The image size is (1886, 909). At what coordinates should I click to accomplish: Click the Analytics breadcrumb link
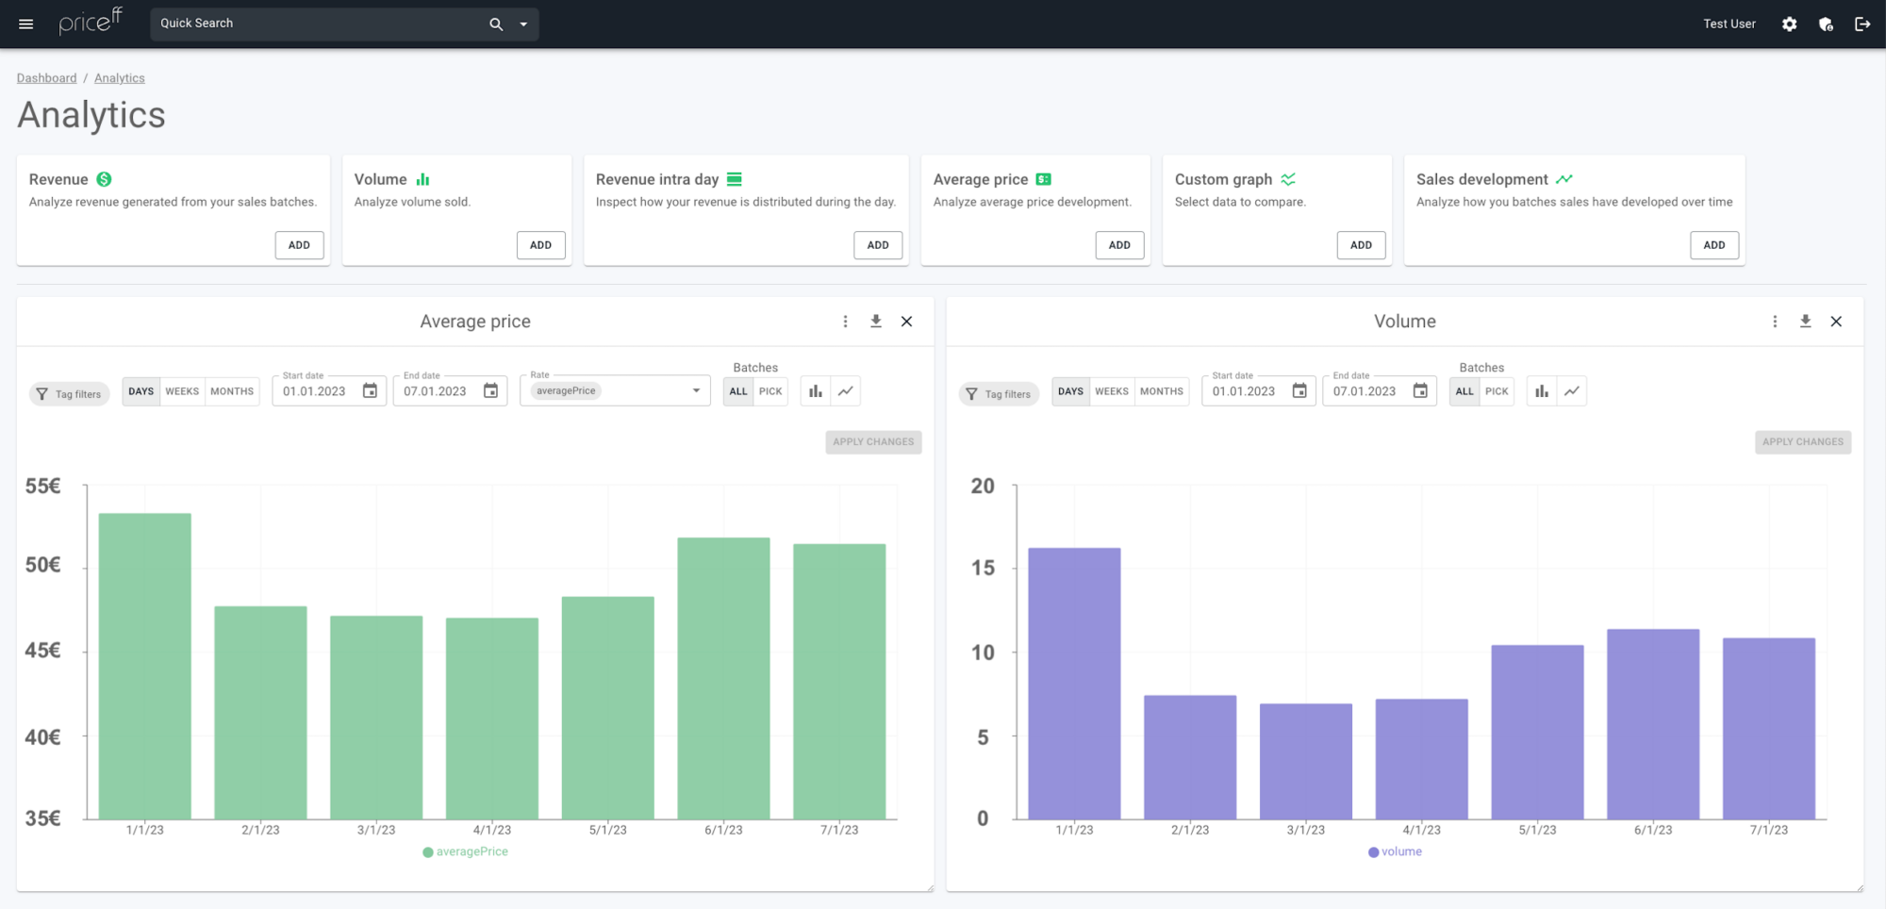coord(120,78)
